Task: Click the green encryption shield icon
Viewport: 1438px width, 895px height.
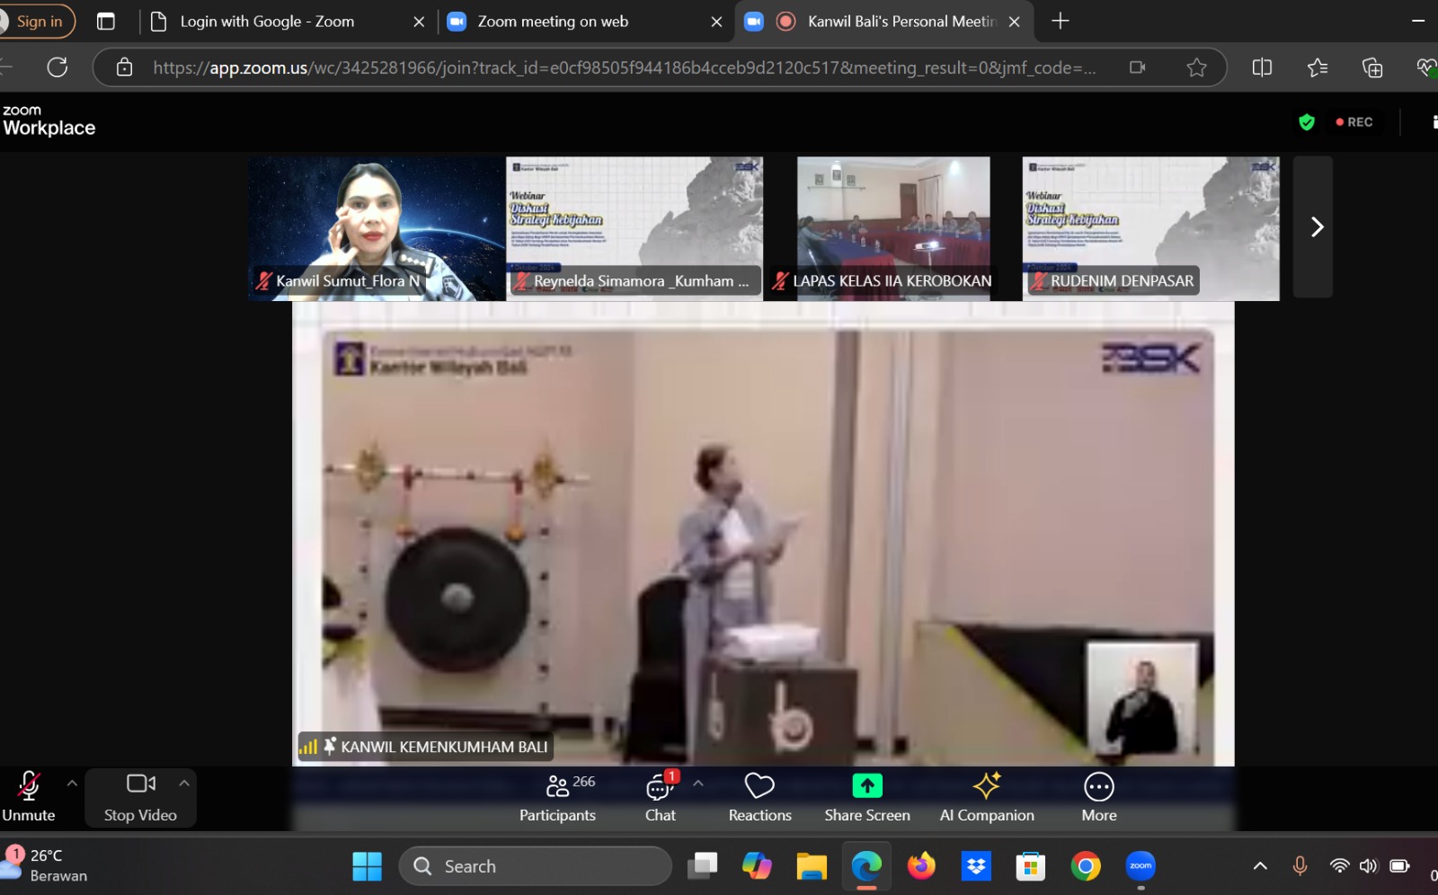Action: tap(1307, 122)
